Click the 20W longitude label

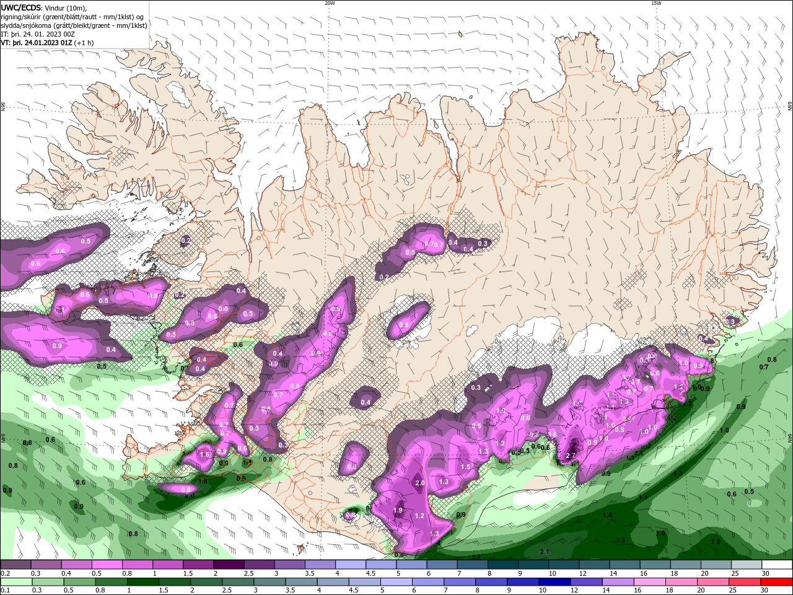pos(330,3)
